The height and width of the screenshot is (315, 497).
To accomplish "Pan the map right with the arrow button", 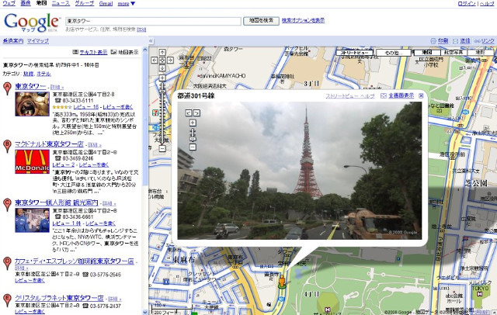I will (170, 61).
